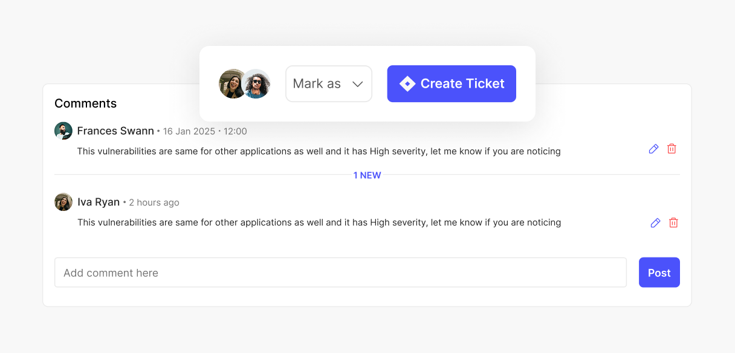Remove Iva Ryan's comment with trash icon
This screenshot has width=735, height=353.
[x=673, y=223]
